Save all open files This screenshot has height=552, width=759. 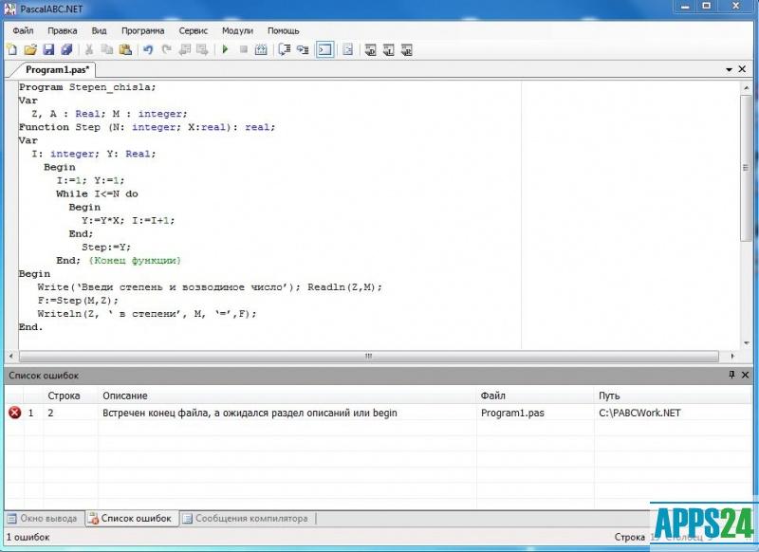66,49
